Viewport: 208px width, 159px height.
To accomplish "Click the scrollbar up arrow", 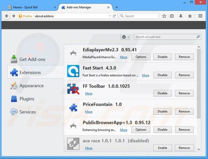I will click(x=199, y=47).
